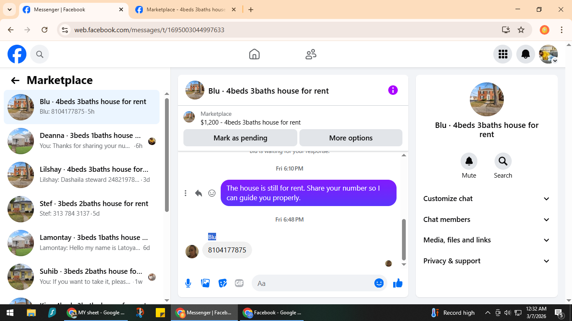This screenshot has width=572, height=321.
Task: React to the message with emoji
Action: [212, 193]
